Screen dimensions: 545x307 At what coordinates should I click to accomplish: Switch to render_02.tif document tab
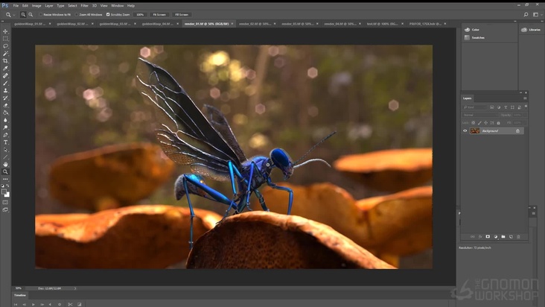pyautogui.click(x=255, y=24)
